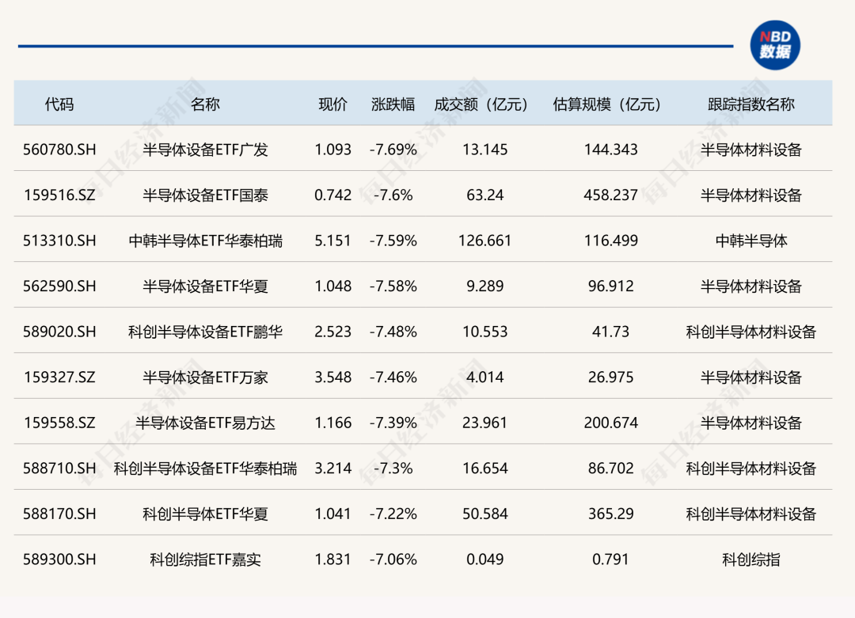855x618 pixels.
Task: Select code 562590.SH
Action: 59,286
